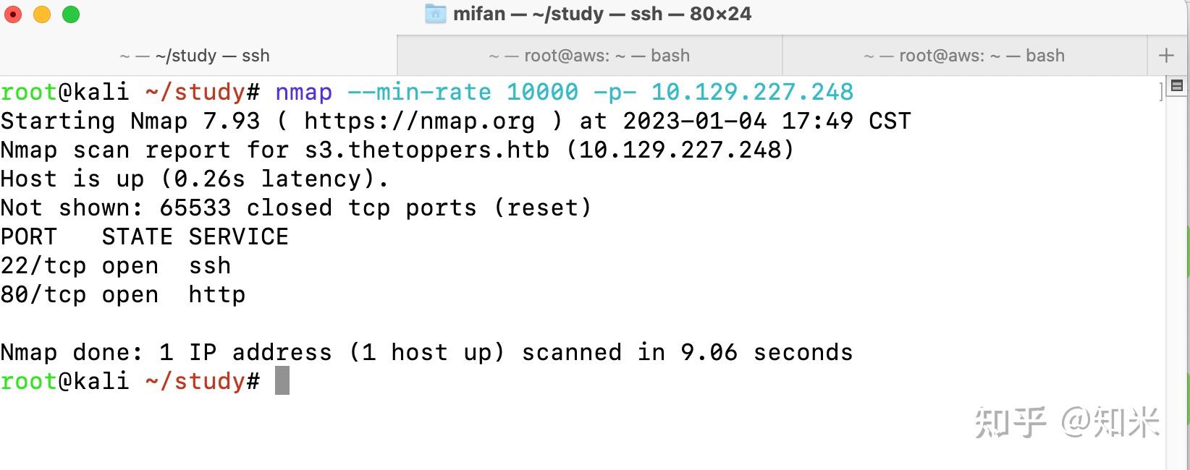Click the 22/tcp open ssh output line
The height and width of the screenshot is (470, 1190).
(x=116, y=266)
